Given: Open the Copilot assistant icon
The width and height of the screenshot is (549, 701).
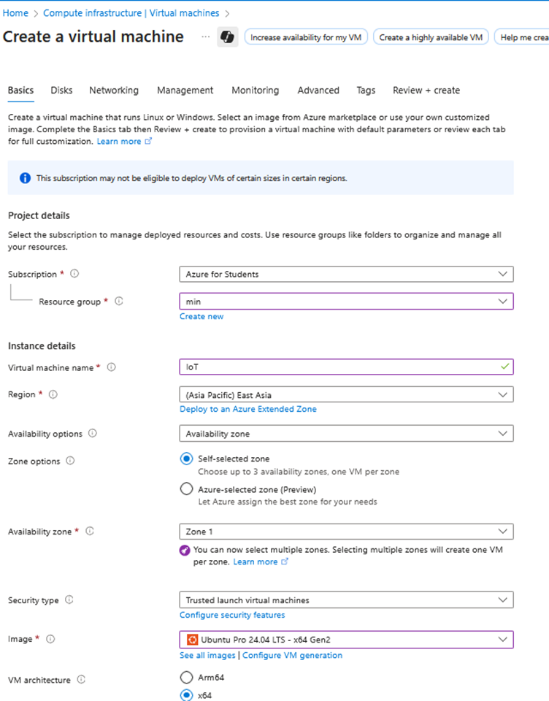Looking at the screenshot, I should [x=227, y=36].
